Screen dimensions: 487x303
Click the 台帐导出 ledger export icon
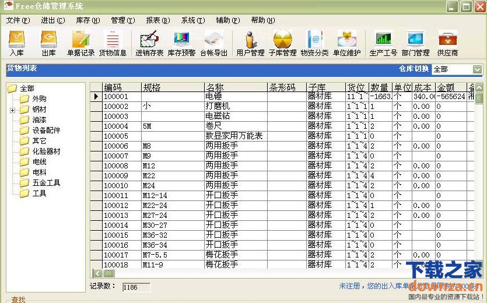(214, 43)
